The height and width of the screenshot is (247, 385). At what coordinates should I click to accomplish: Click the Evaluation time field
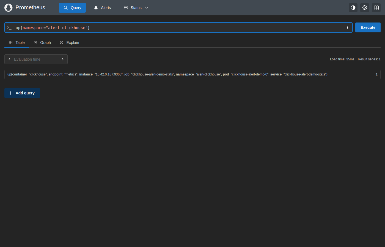tap(36, 59)
